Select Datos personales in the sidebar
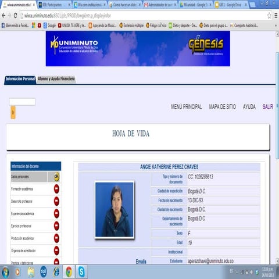 28,177
